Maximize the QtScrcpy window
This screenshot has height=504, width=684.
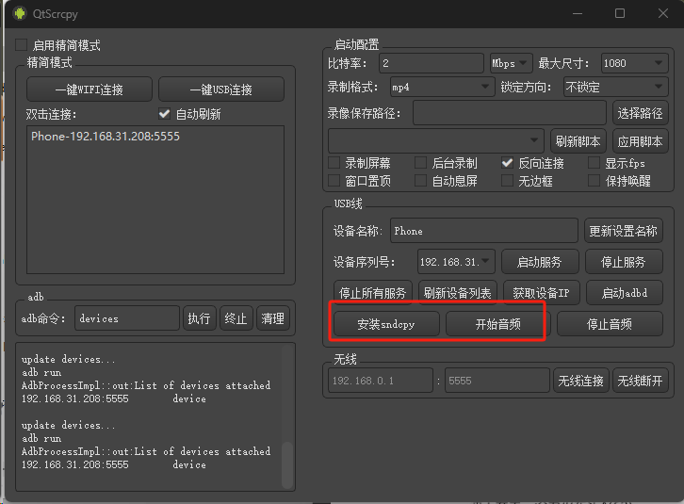[x=620, y=13]
